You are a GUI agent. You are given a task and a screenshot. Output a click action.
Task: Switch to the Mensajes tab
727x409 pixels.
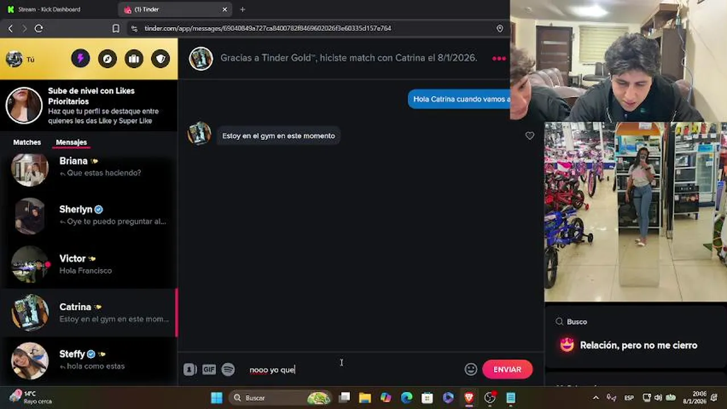tap(71, 143)
